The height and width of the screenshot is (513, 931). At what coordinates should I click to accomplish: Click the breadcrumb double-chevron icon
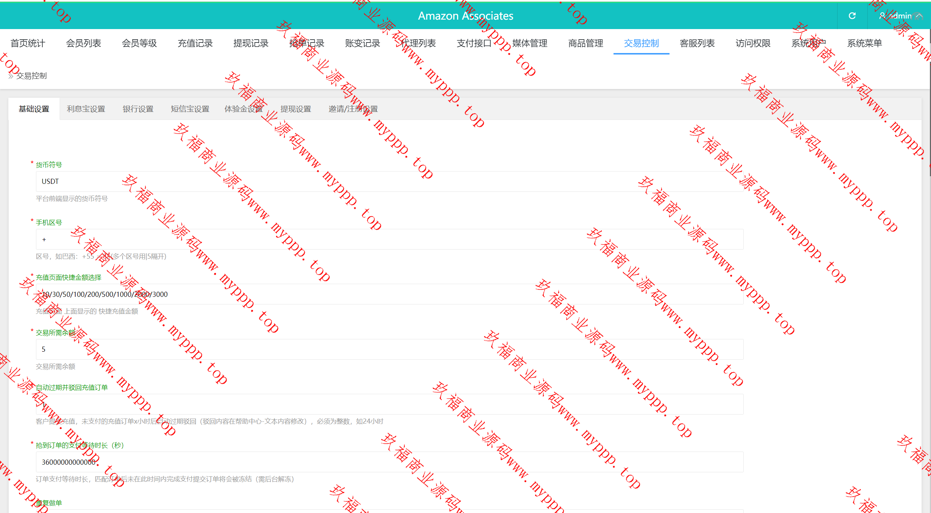11,76
